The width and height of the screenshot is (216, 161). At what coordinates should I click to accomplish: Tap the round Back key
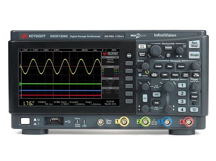(x=129, y=56)
